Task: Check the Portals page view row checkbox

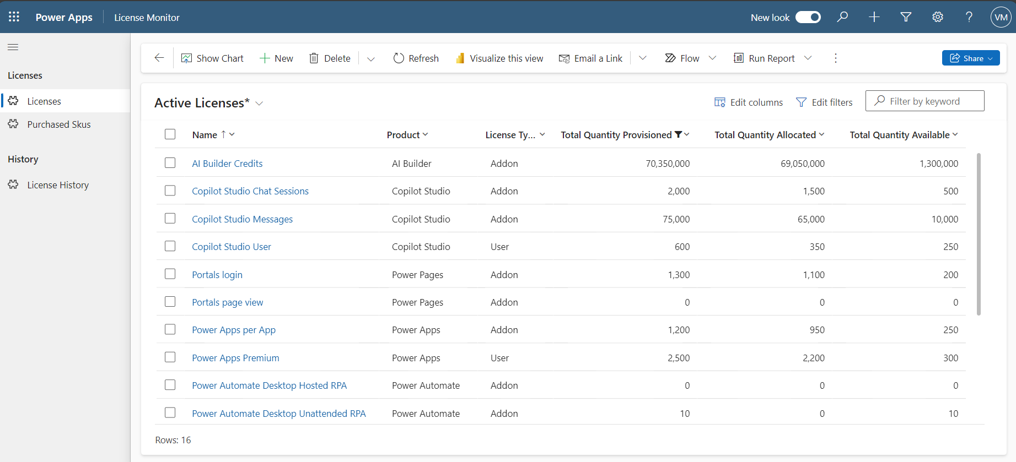Action: pos(170,302)
